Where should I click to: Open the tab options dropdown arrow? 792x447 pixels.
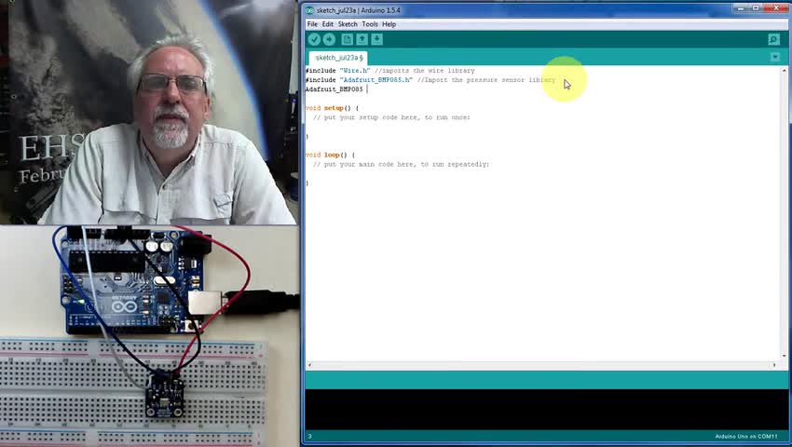coord(775,58)
